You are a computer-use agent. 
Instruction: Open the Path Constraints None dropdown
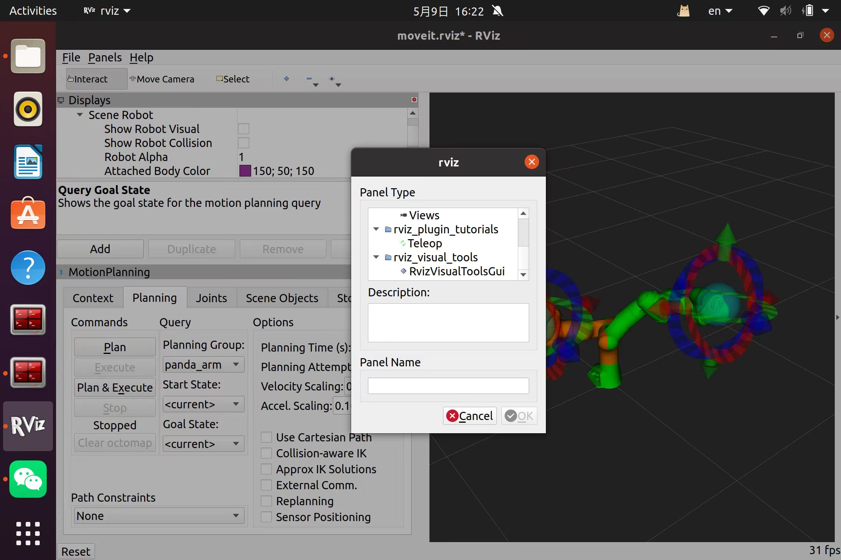tap(159, 516)
